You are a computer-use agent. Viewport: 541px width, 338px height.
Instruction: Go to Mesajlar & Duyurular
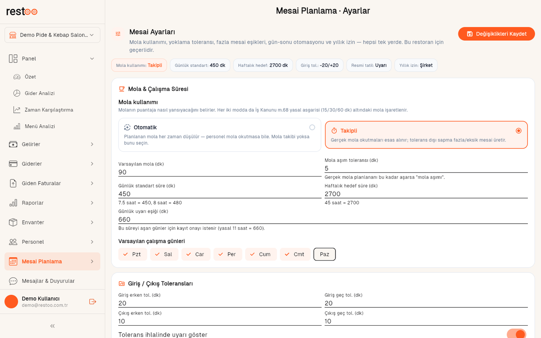pos(53,281)
